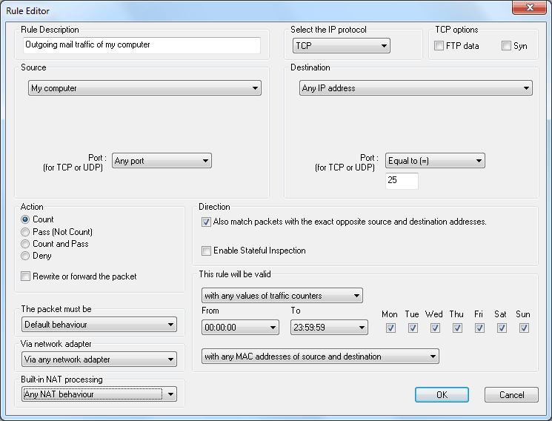Image resolution: width=552 pixels, height=421 pixels.
Task: Click the destination port number field
Action: point(402,181)
